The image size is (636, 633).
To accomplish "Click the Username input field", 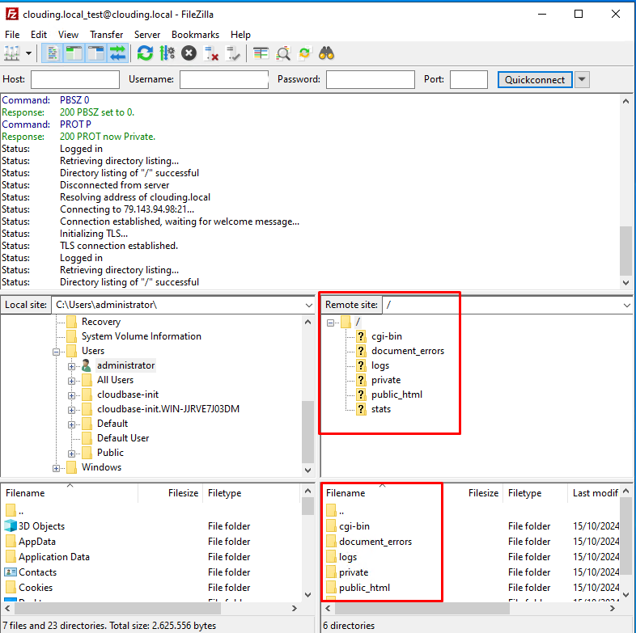I will pyautogui.click(x=224, y=79).
